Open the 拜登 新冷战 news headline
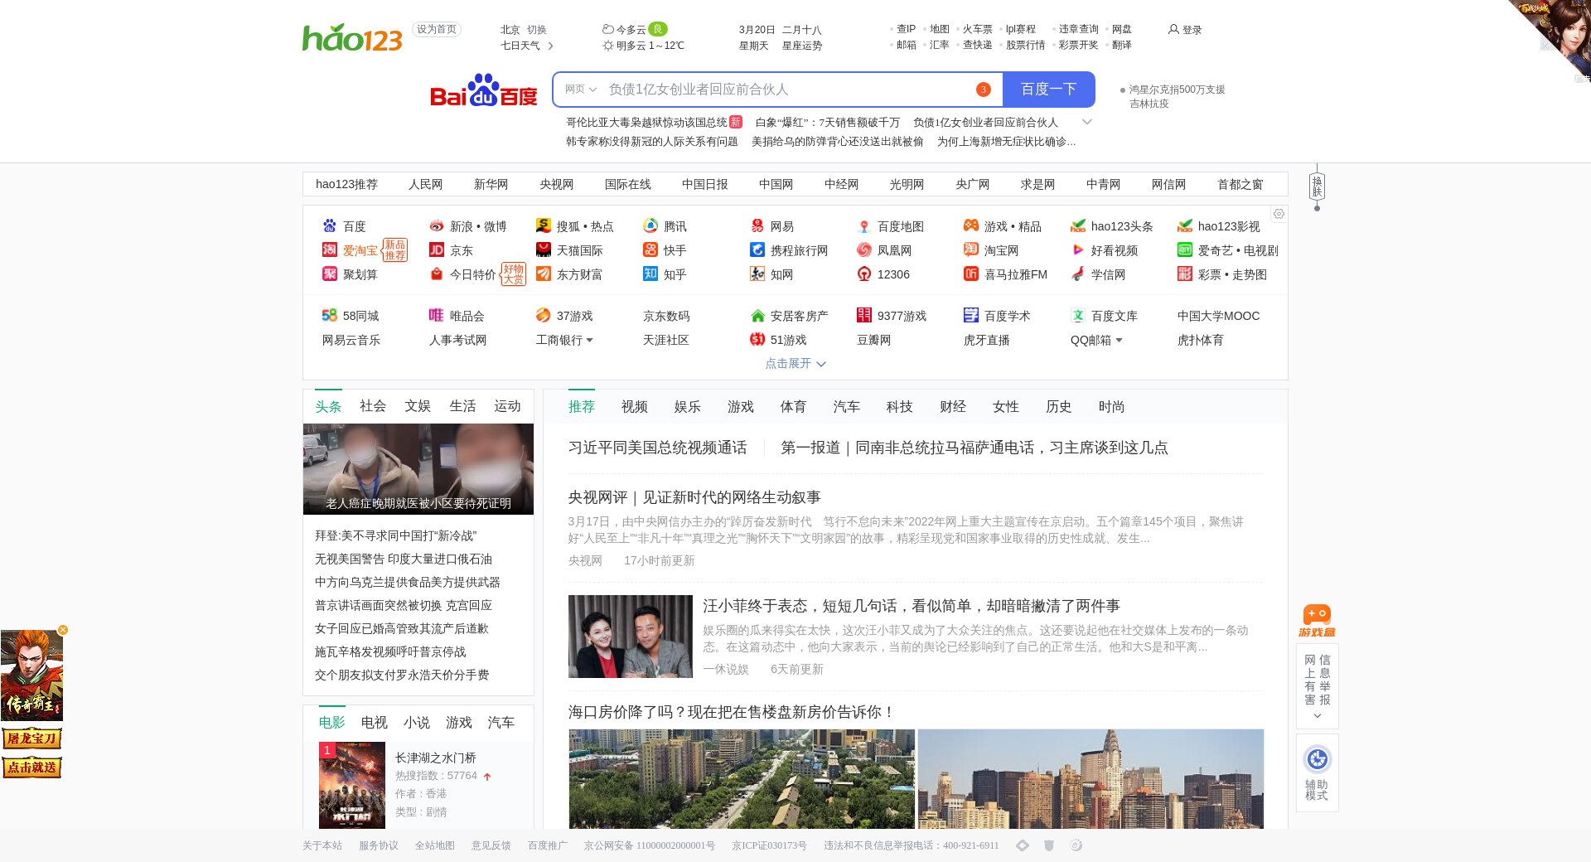 point(395,536)
